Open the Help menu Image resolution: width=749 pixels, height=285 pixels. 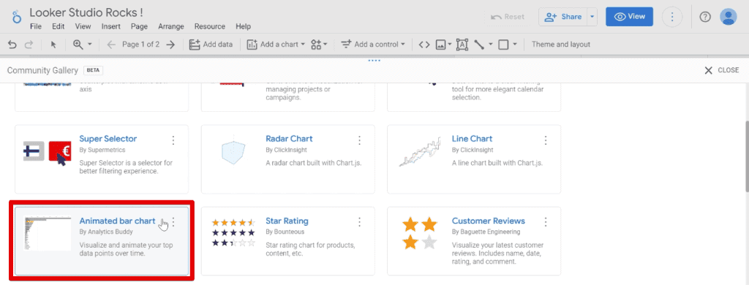(243, 27)
